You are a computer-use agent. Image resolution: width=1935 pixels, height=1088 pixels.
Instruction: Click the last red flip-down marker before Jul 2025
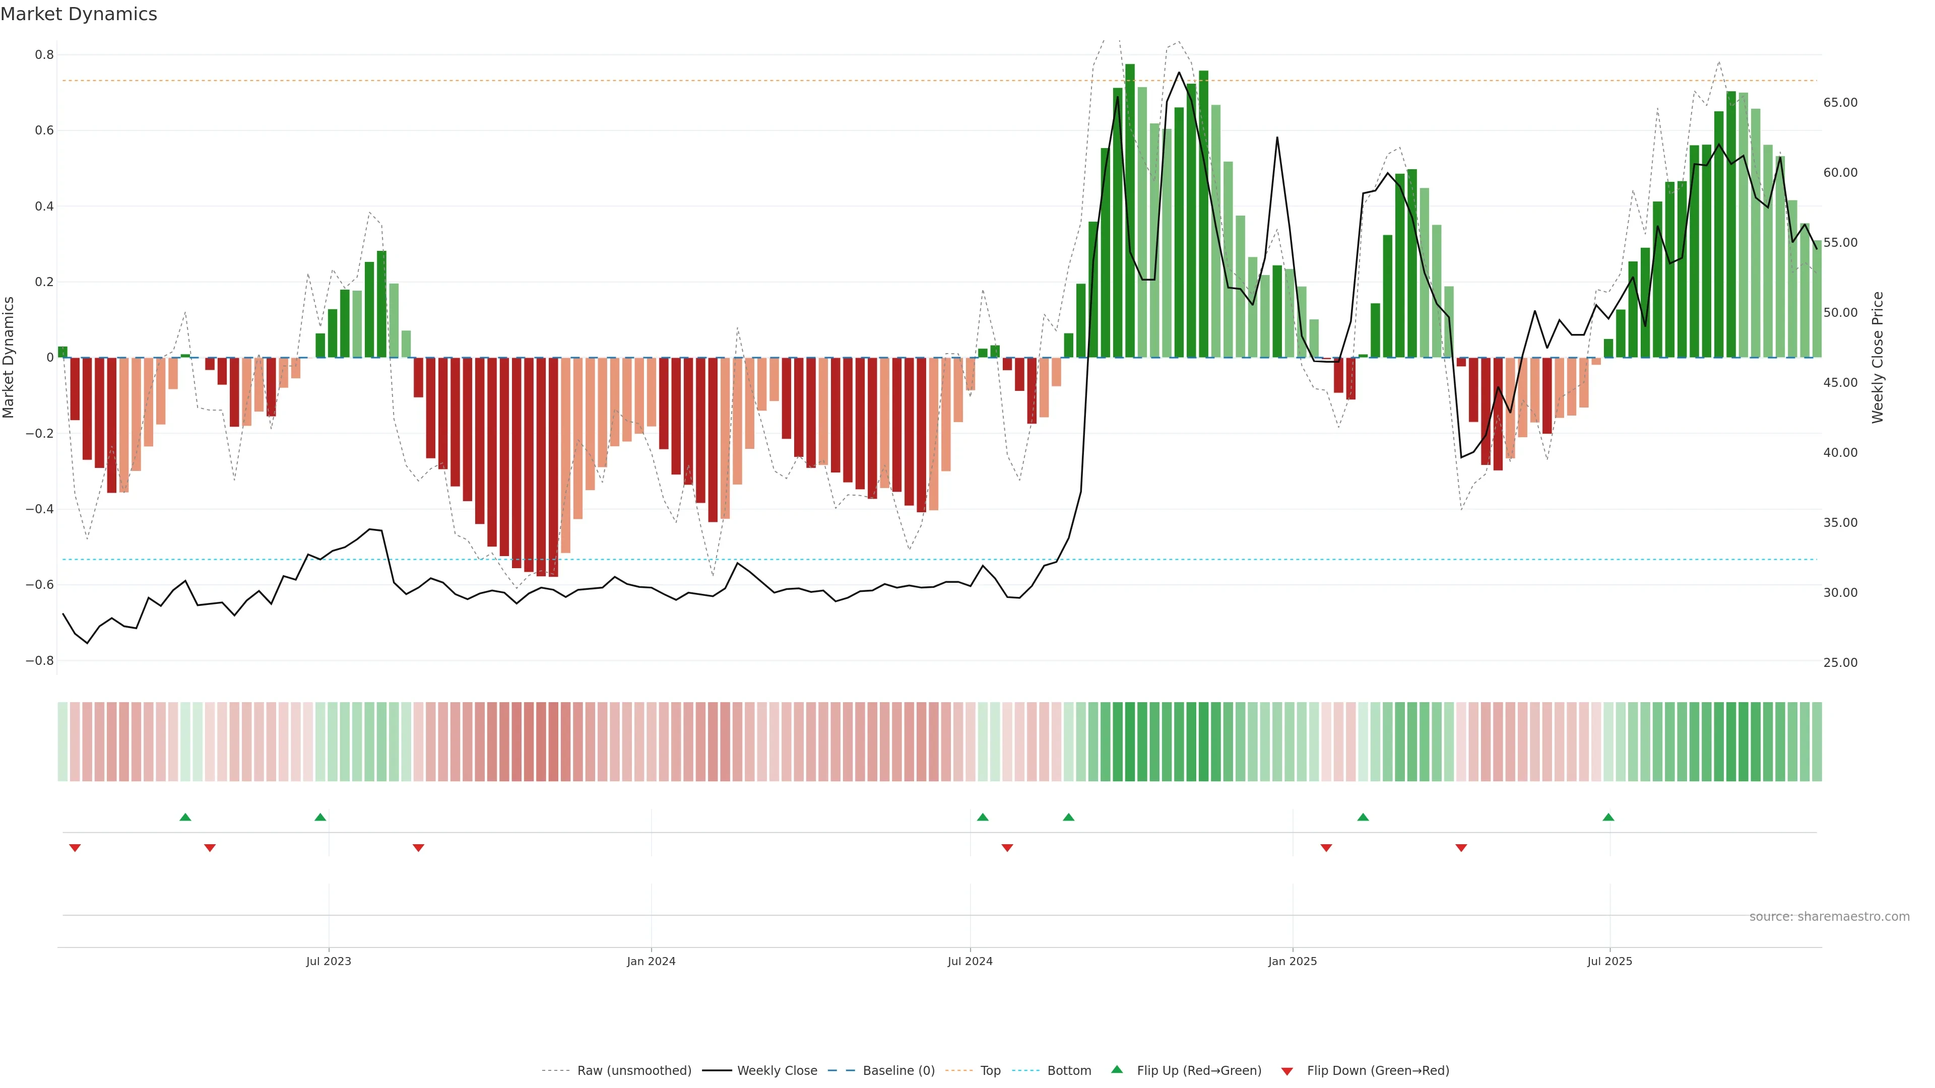pyautogui.click(x=1461, y=848)
